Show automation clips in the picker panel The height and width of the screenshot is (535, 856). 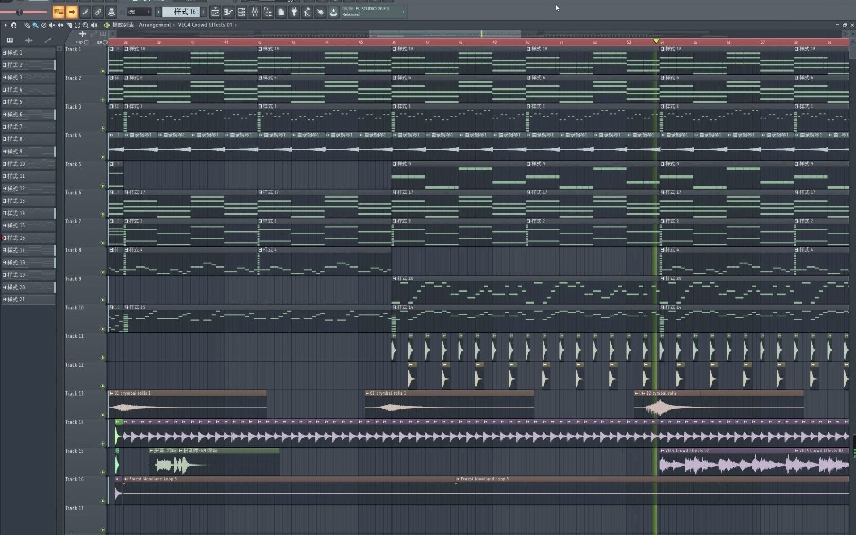[x=48, y=40]
